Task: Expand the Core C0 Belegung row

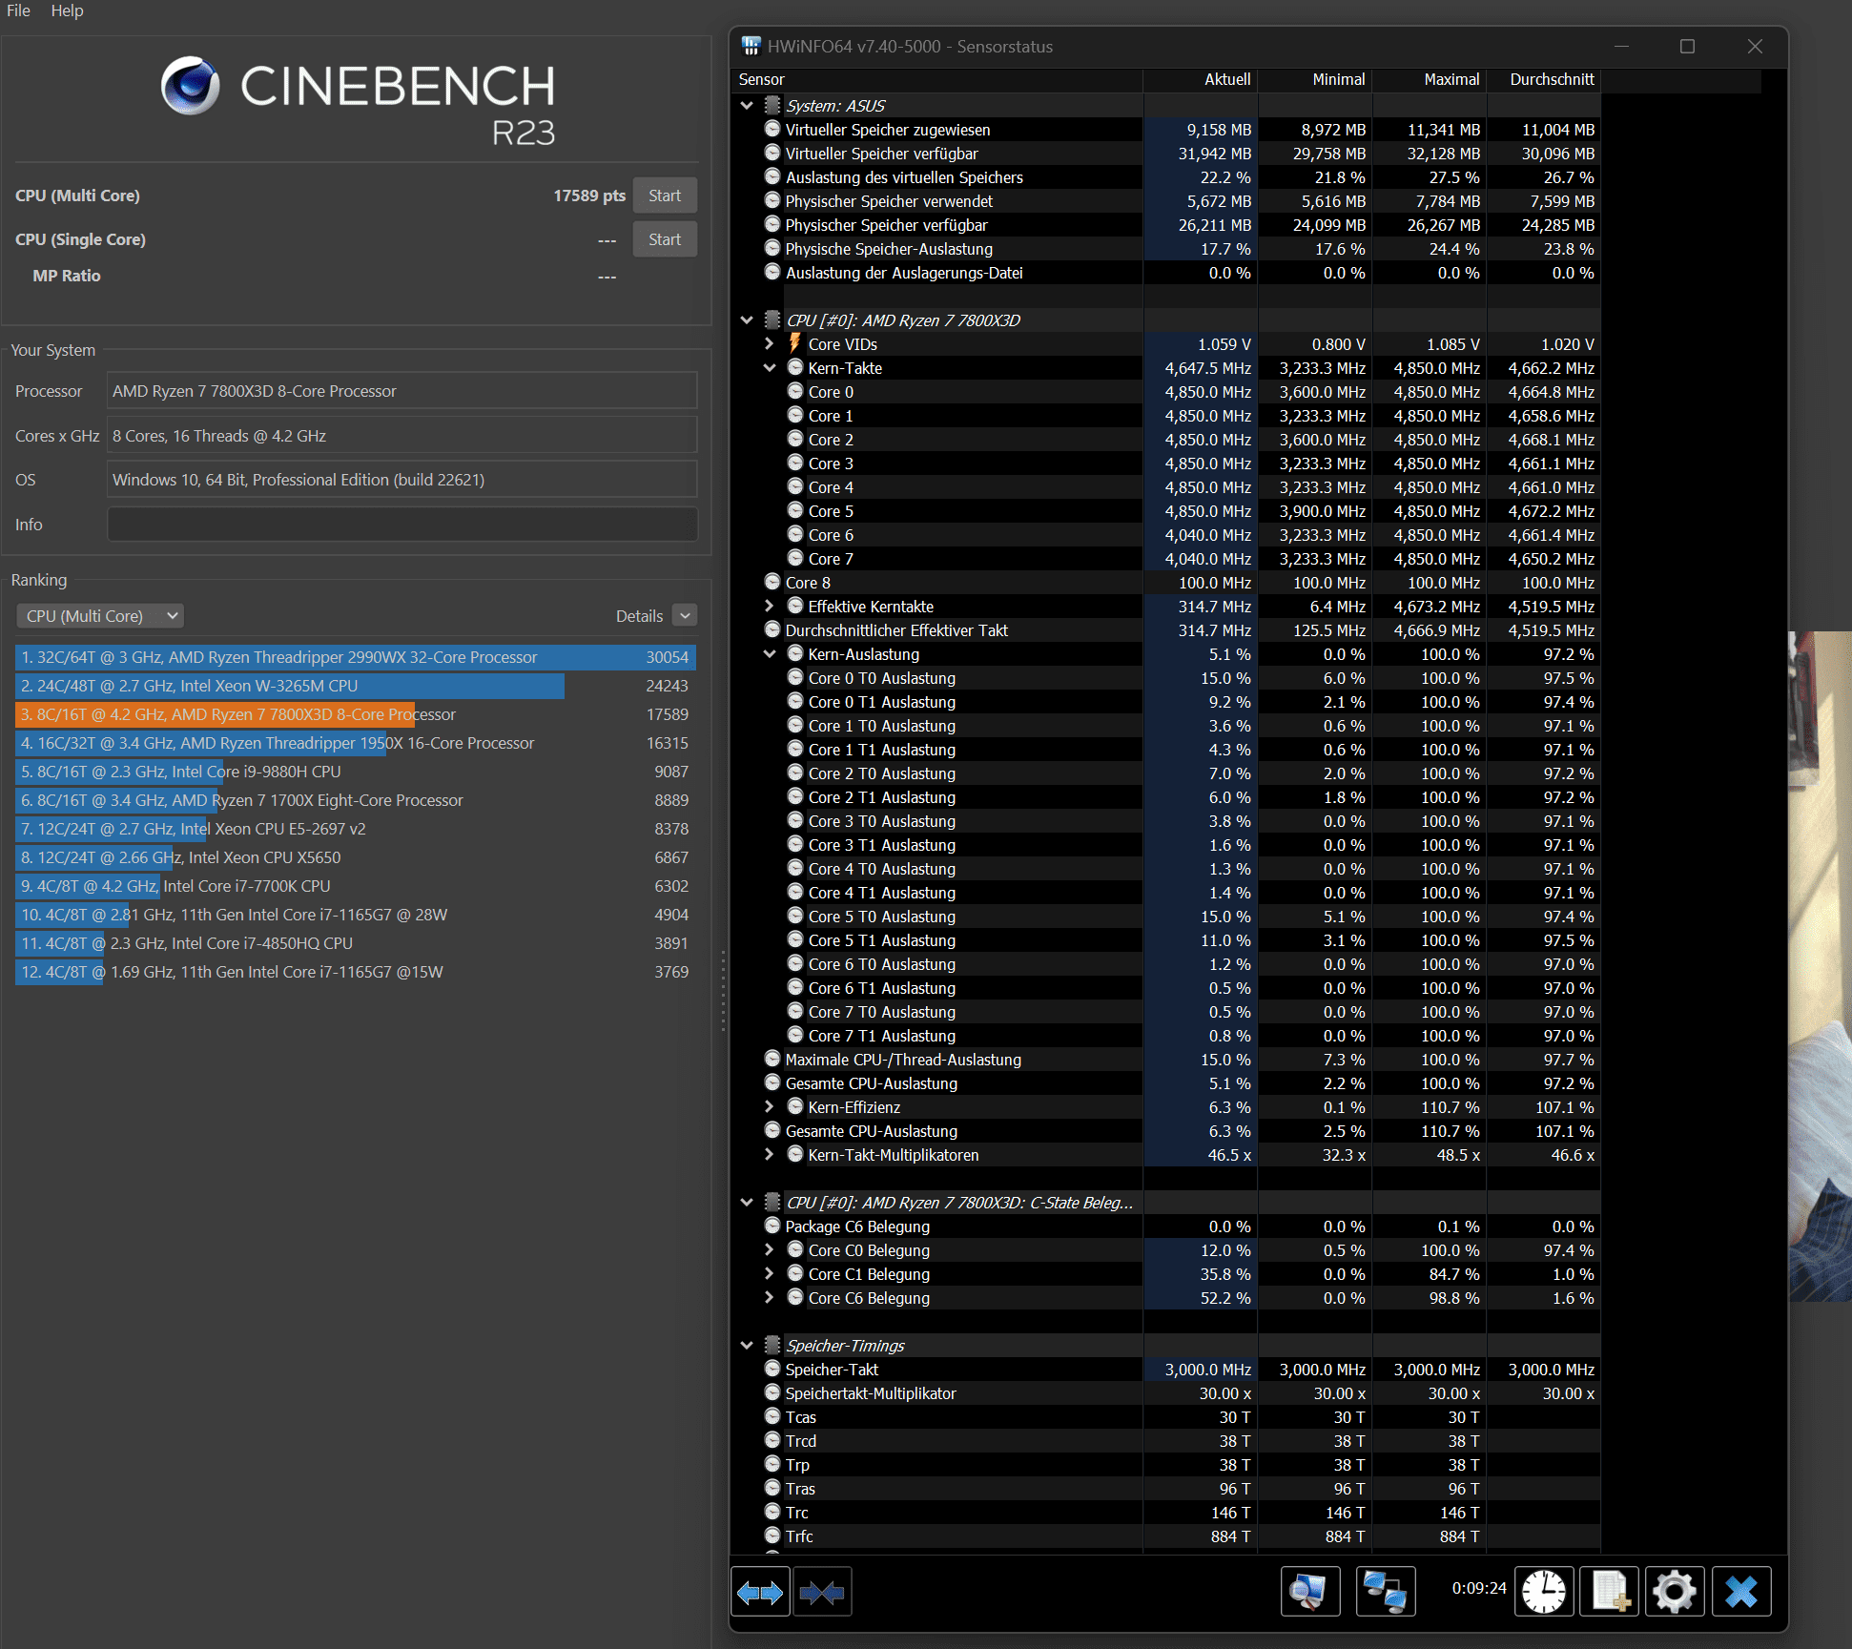Action: pyautogui.click(x=770, y=1250)
